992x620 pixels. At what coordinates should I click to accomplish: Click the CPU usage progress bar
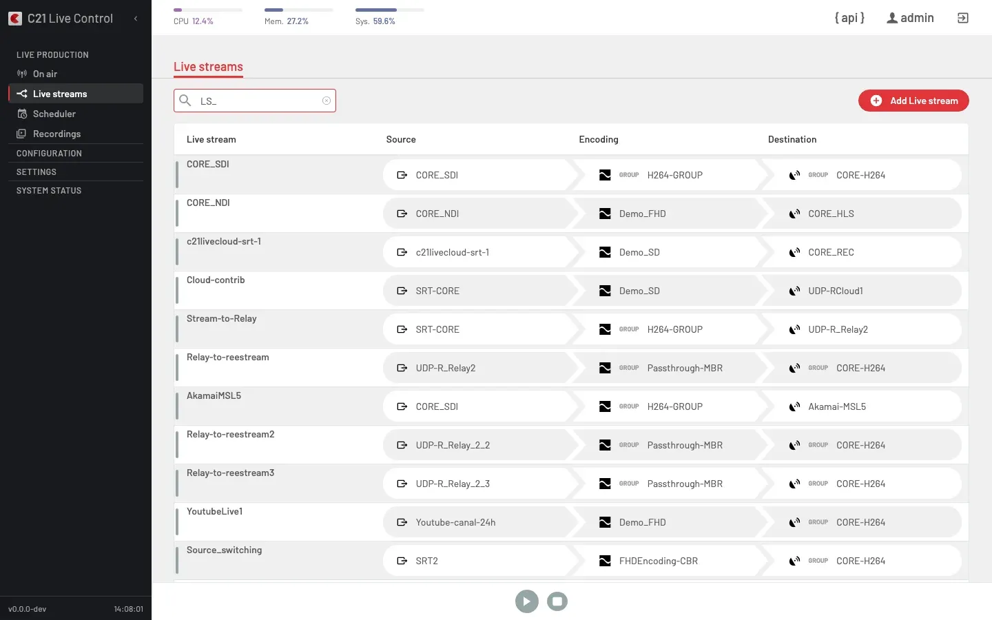(208, 10)
